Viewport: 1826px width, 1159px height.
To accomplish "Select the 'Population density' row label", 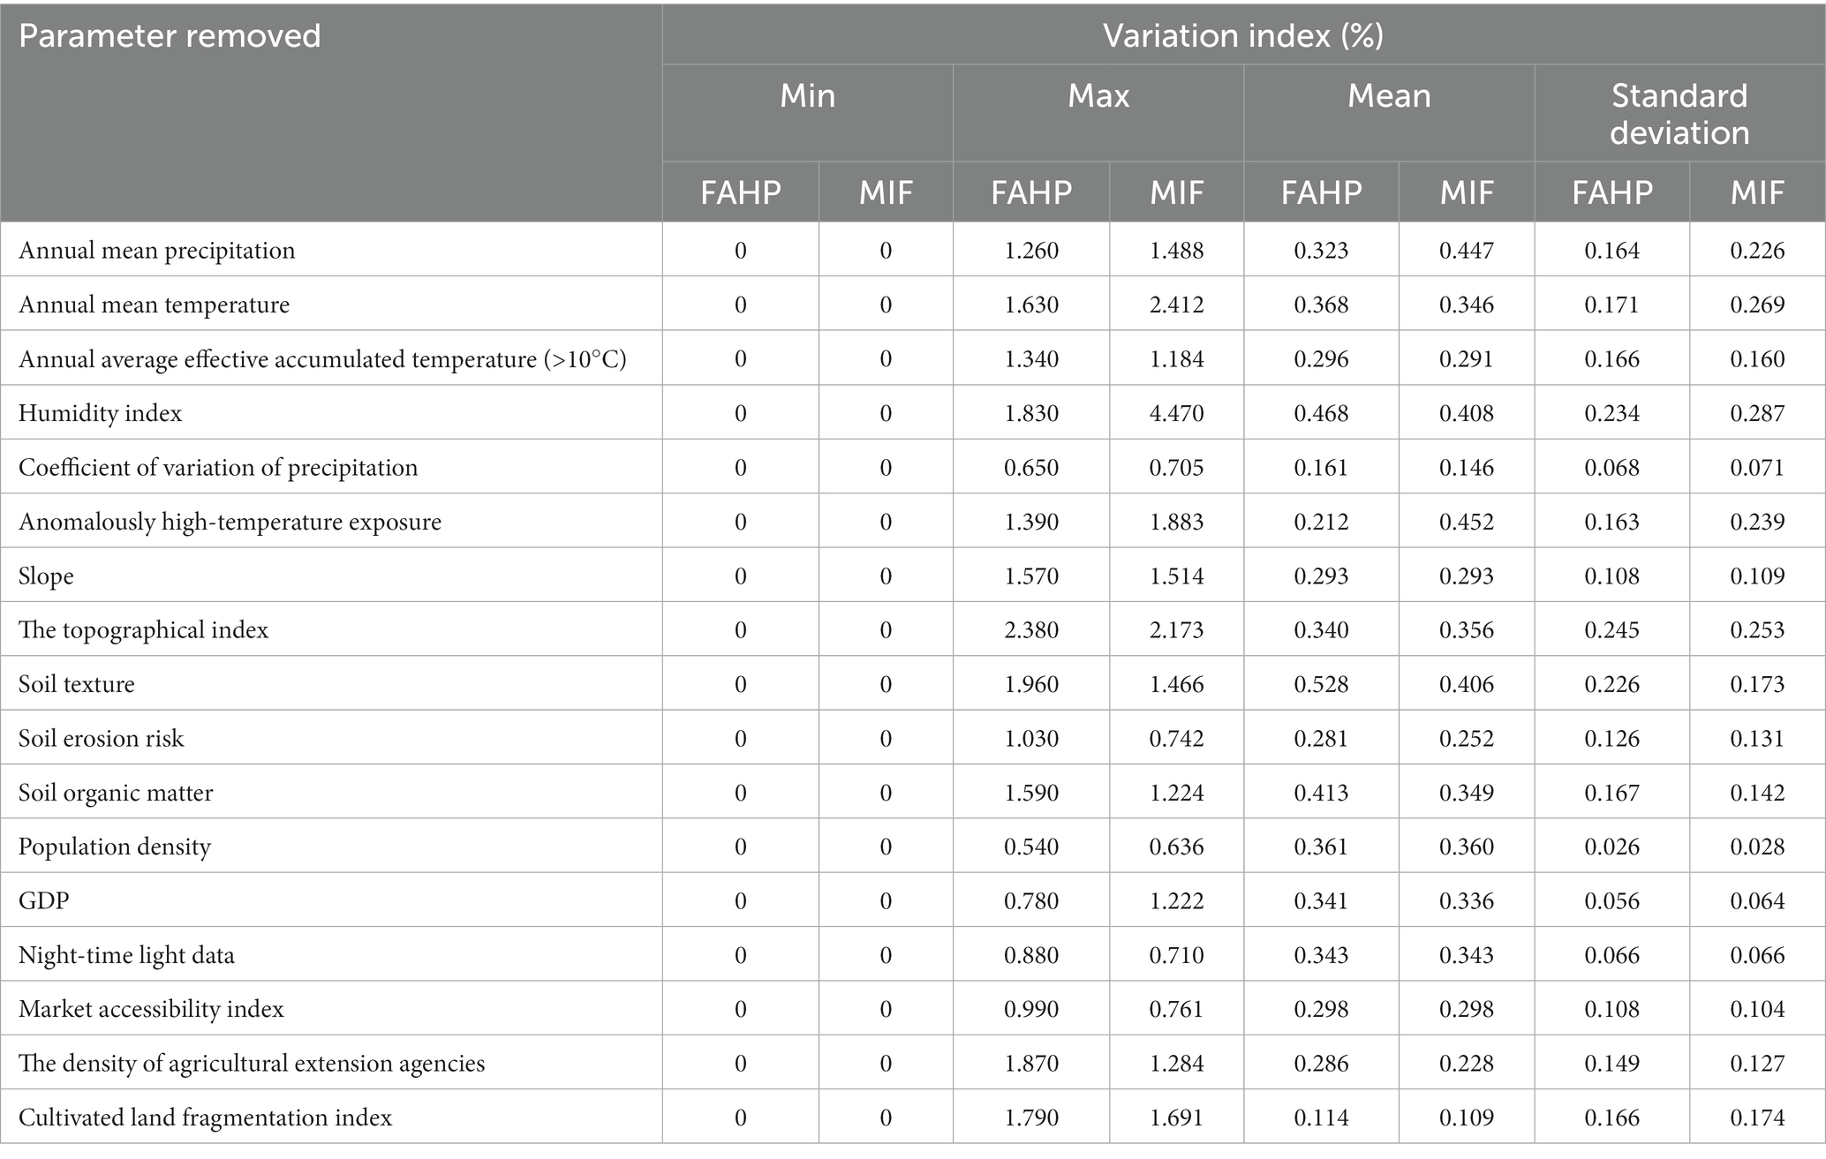I will [115, 847].
